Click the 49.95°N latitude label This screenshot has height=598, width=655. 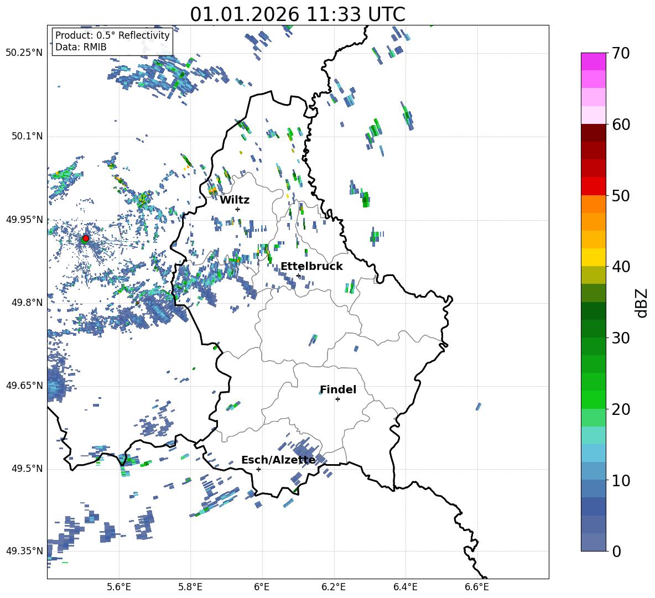point(24,219)
